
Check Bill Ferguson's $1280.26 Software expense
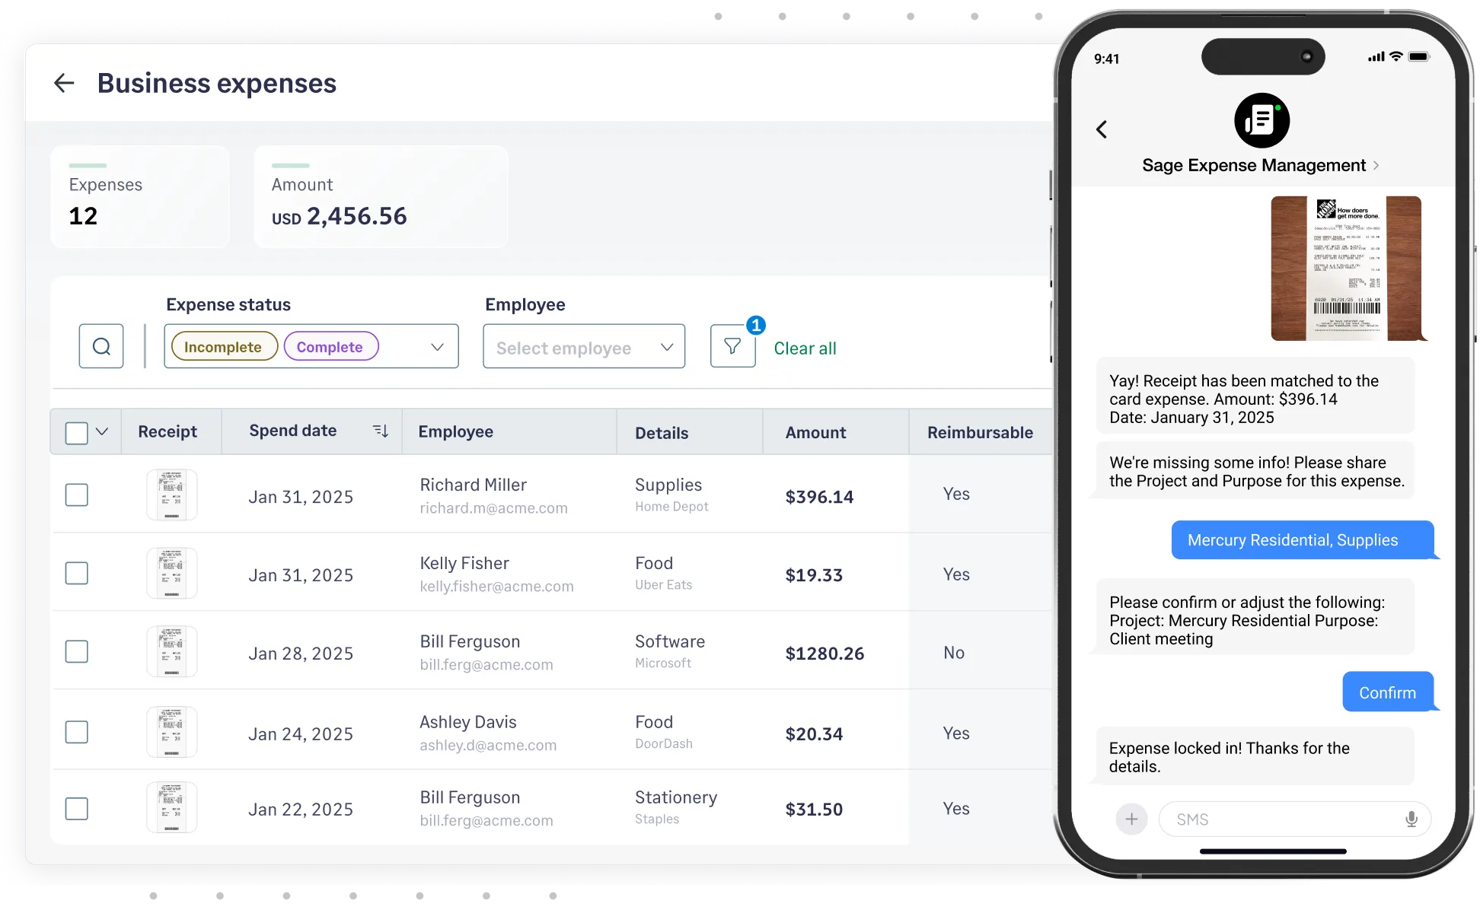click(x=76, y=651)
